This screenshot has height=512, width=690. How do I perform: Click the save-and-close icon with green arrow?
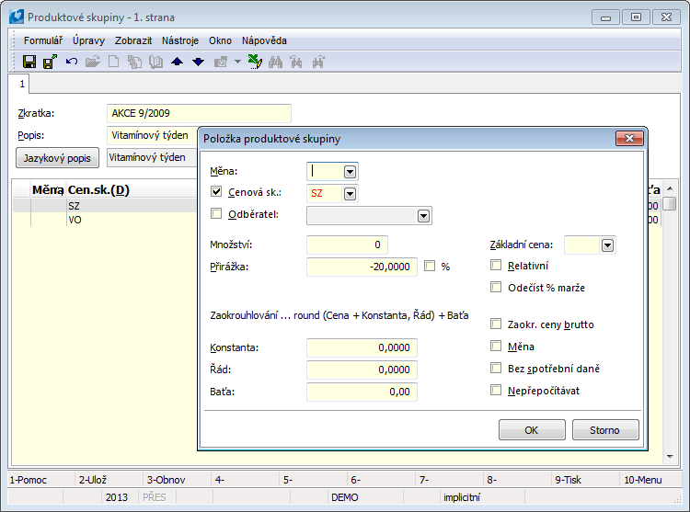[x=50, y=62]
